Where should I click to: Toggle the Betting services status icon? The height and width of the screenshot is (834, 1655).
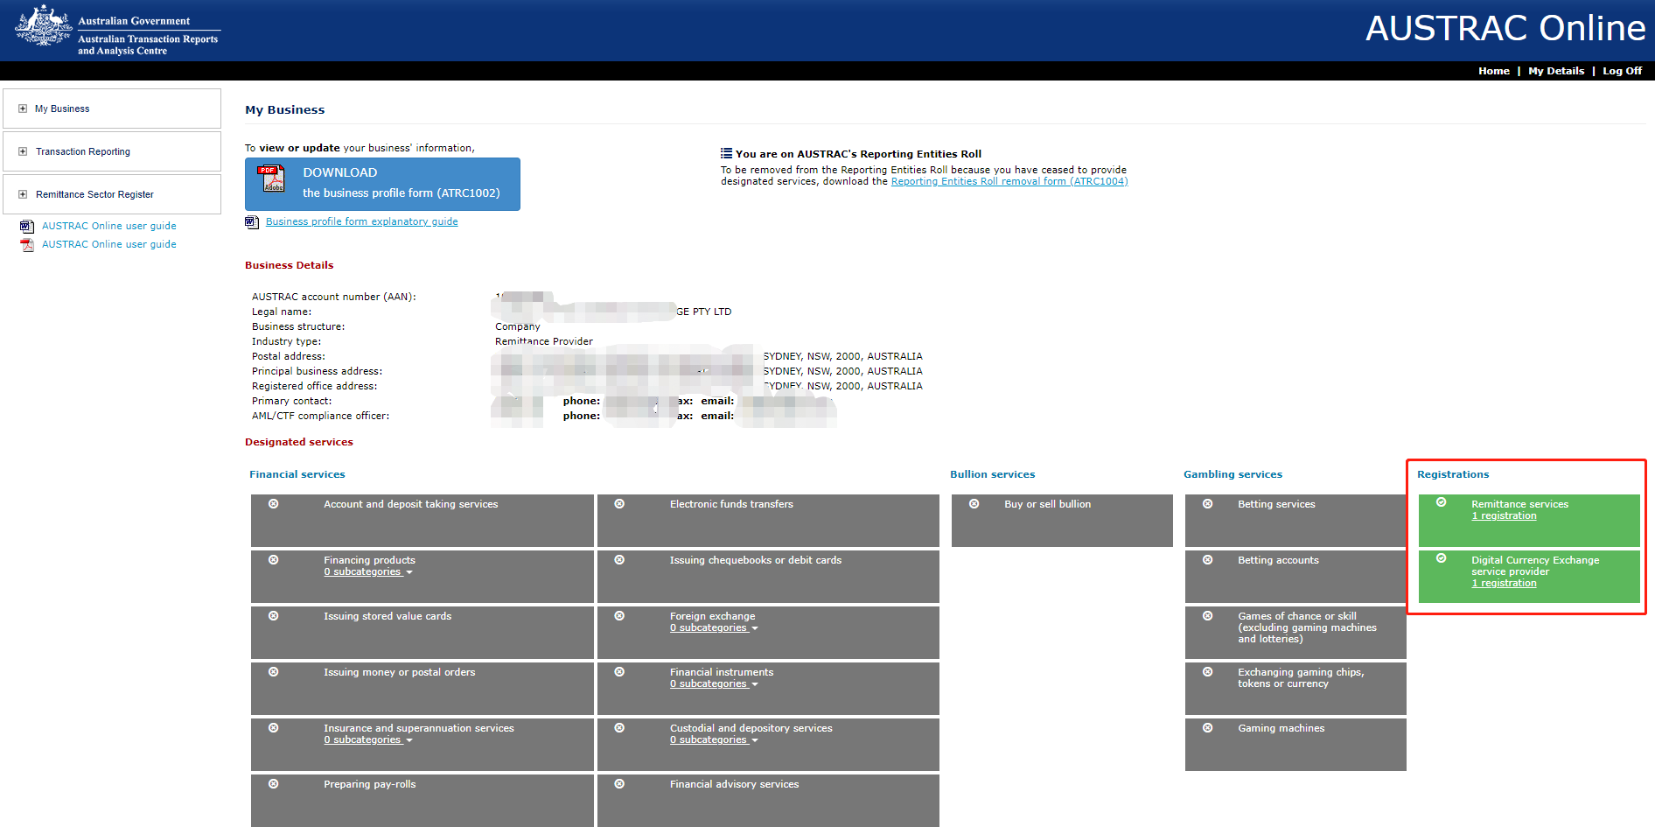pyautogui.click(x=1207, y=504)
